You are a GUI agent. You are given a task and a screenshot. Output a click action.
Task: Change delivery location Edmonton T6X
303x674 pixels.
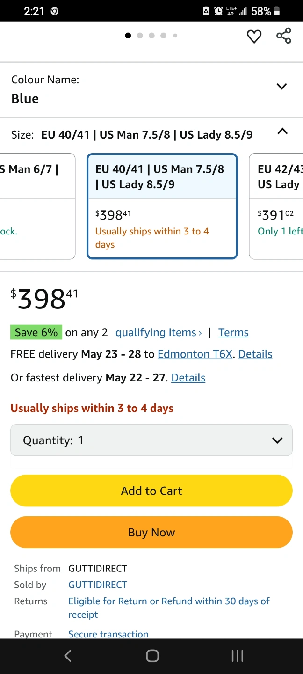coord(195,354)
